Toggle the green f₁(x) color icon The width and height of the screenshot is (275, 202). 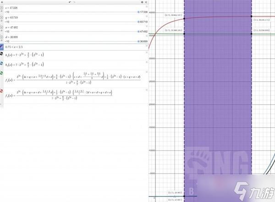click(x=2, y=73)
